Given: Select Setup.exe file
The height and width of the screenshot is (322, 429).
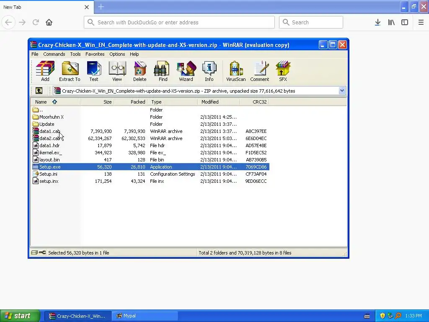Looking at the screenshot, I should point(150,167).
